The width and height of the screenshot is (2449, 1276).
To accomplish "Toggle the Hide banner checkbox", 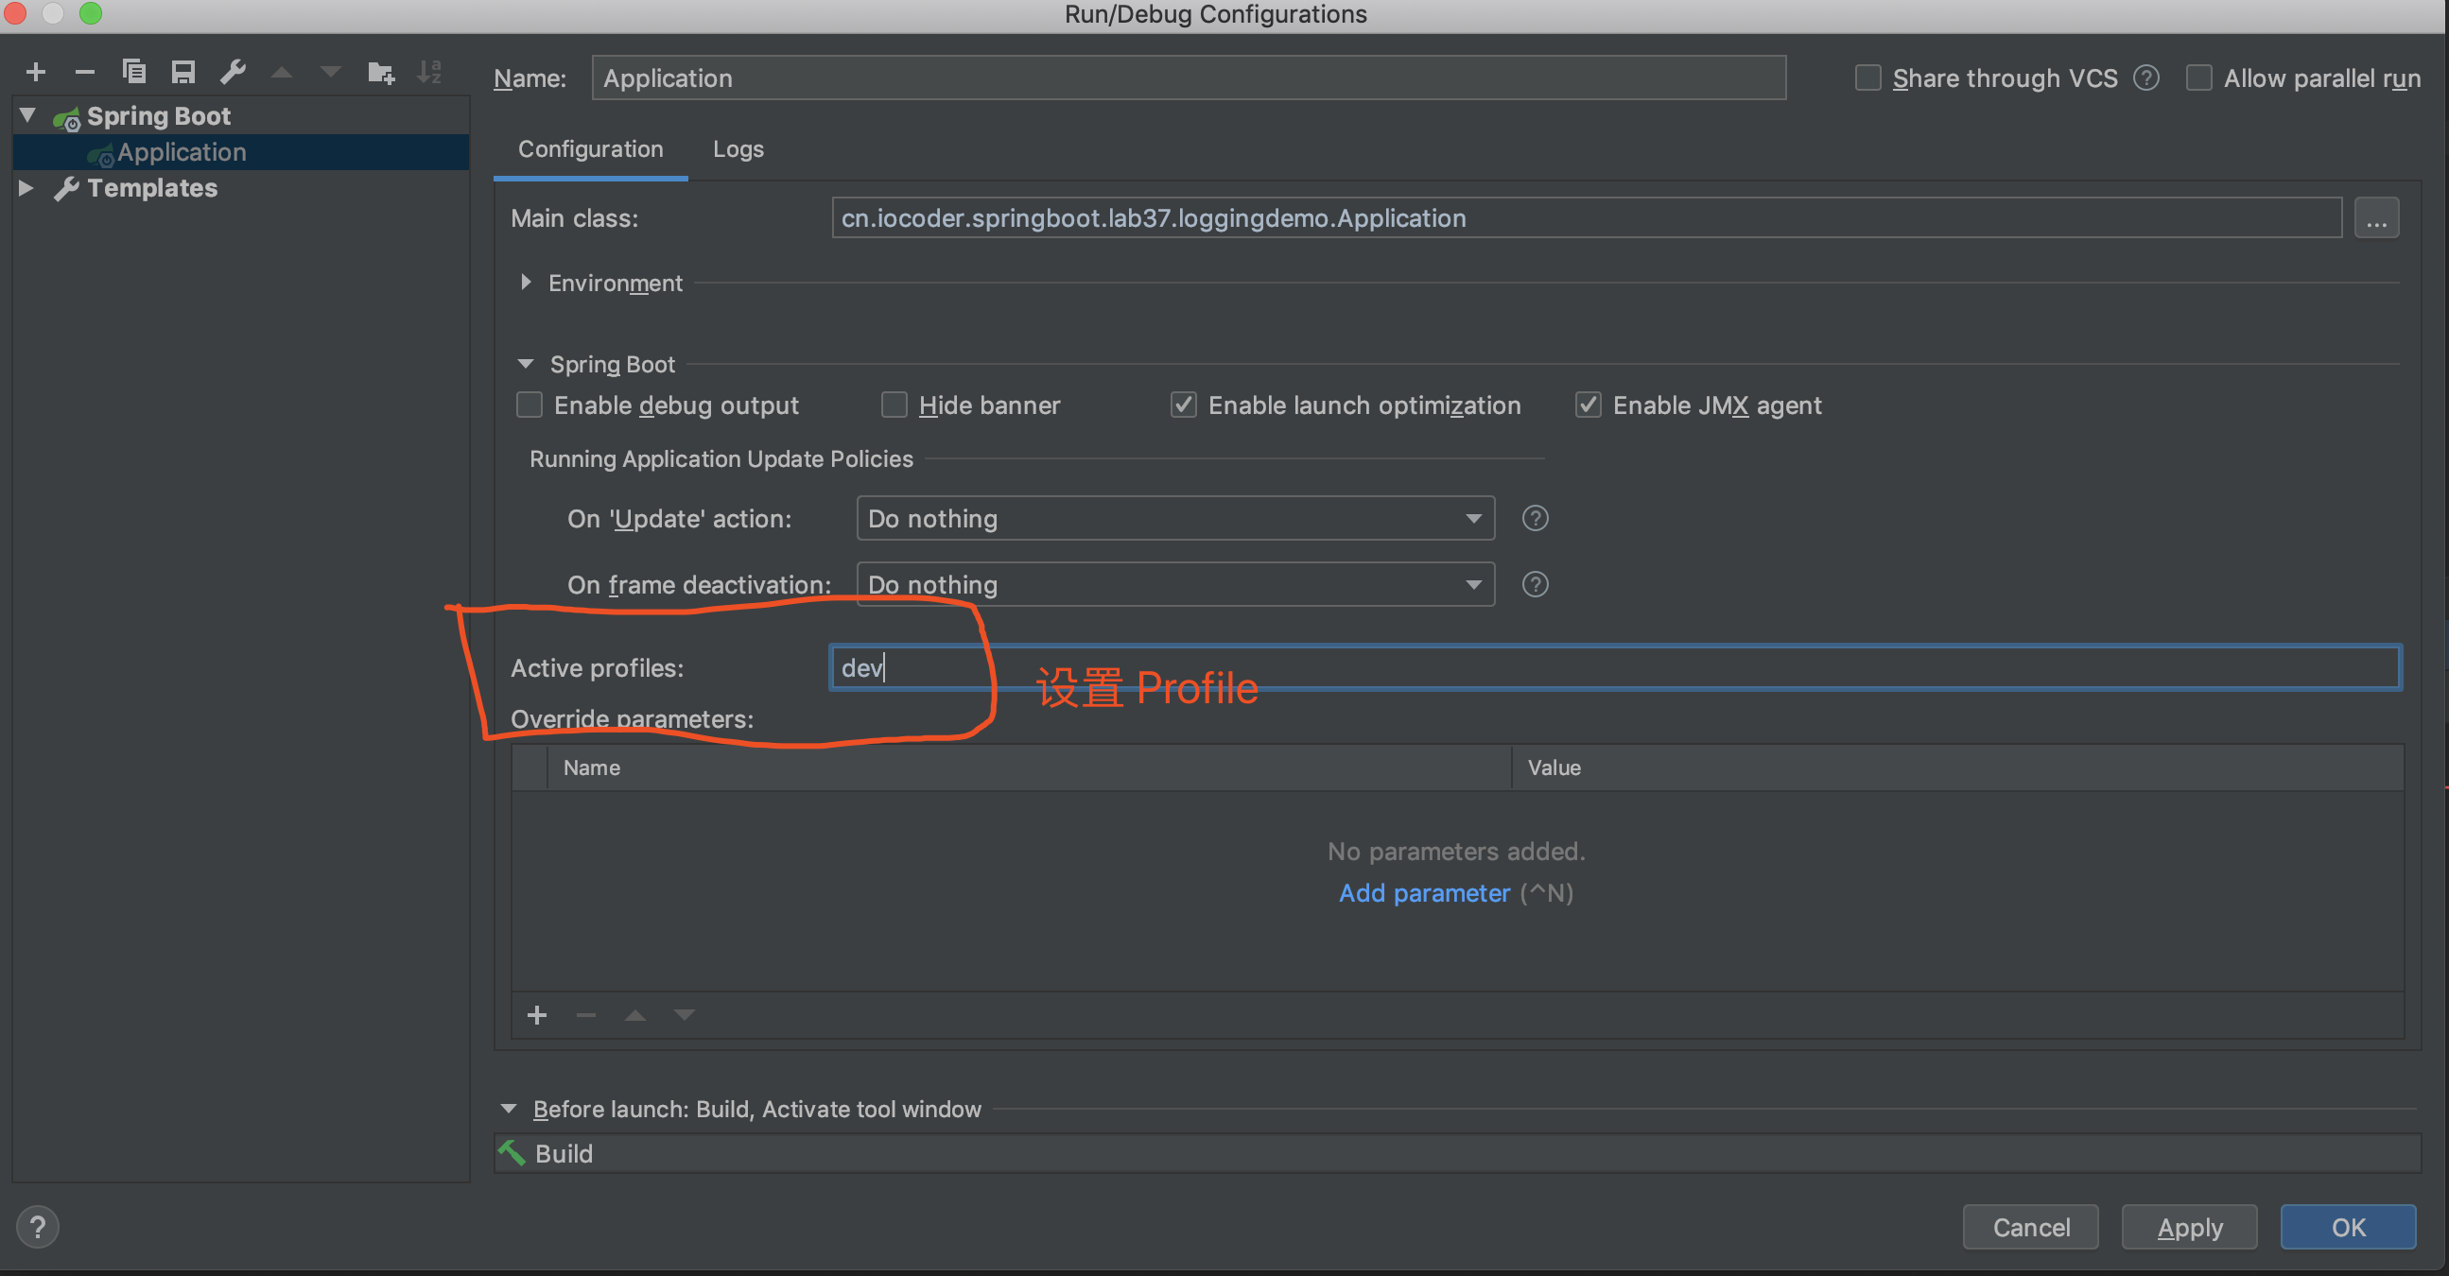I will point(894,405).
